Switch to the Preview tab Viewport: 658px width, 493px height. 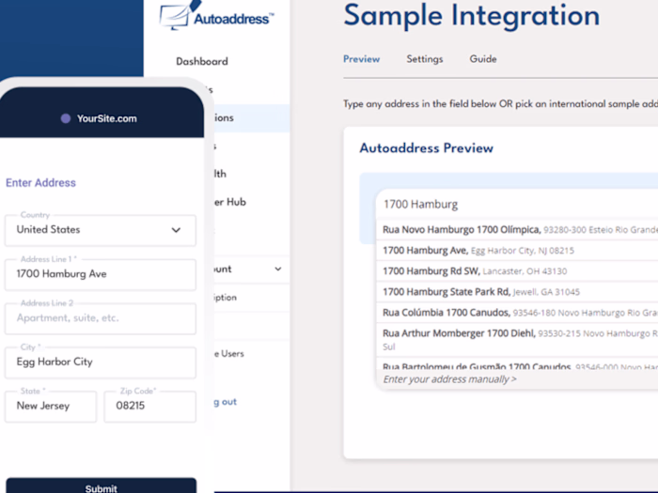click(x=361, y=59)
